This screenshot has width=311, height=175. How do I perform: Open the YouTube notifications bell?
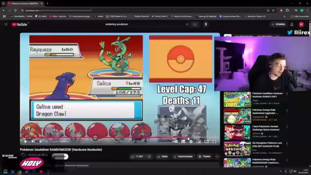(292, 24)
